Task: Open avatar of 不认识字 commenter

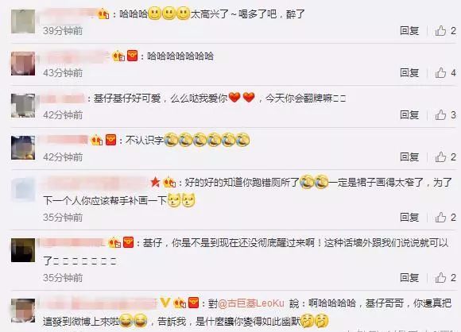Action: pos(23,148)
